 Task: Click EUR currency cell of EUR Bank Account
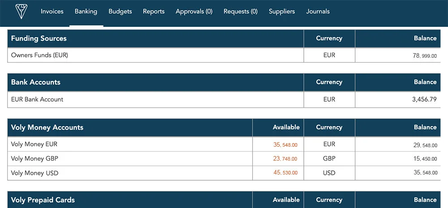(329, 100)
